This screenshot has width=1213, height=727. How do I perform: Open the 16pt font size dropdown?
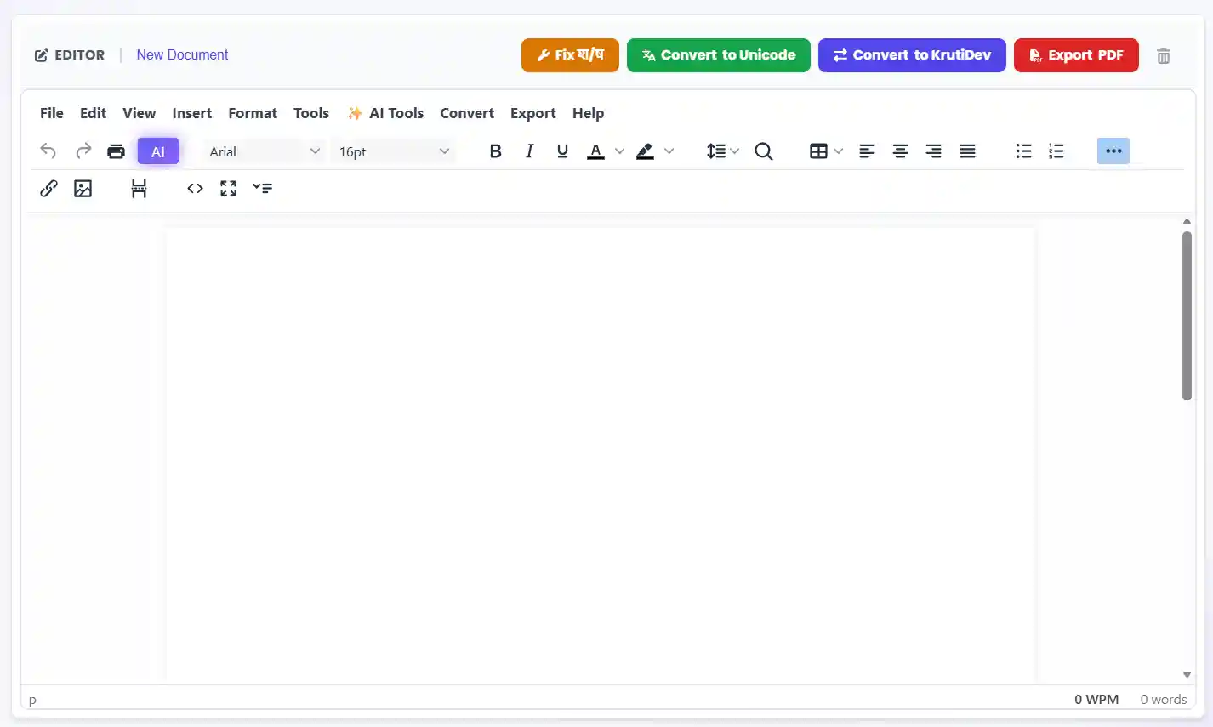393,151
